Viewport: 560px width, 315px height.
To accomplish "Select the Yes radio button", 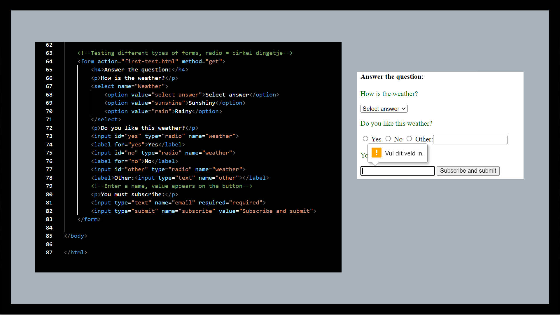I will click(366, 139).
